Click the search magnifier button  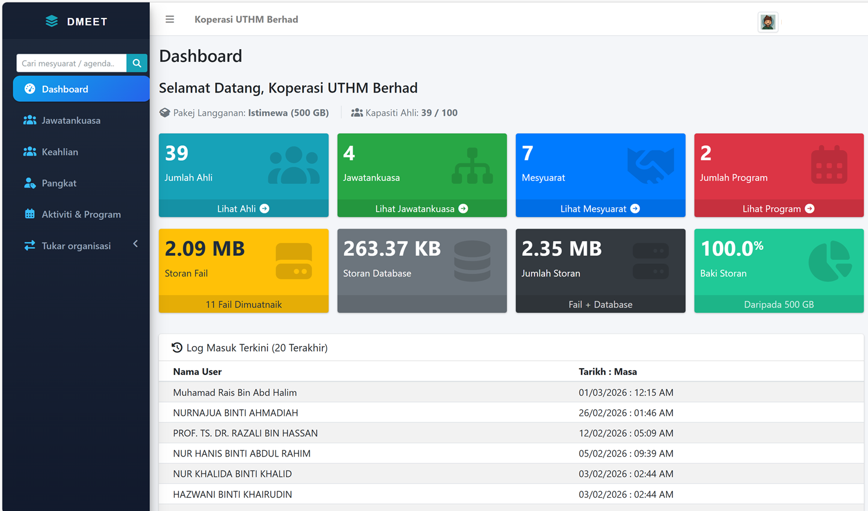(137, 63)
